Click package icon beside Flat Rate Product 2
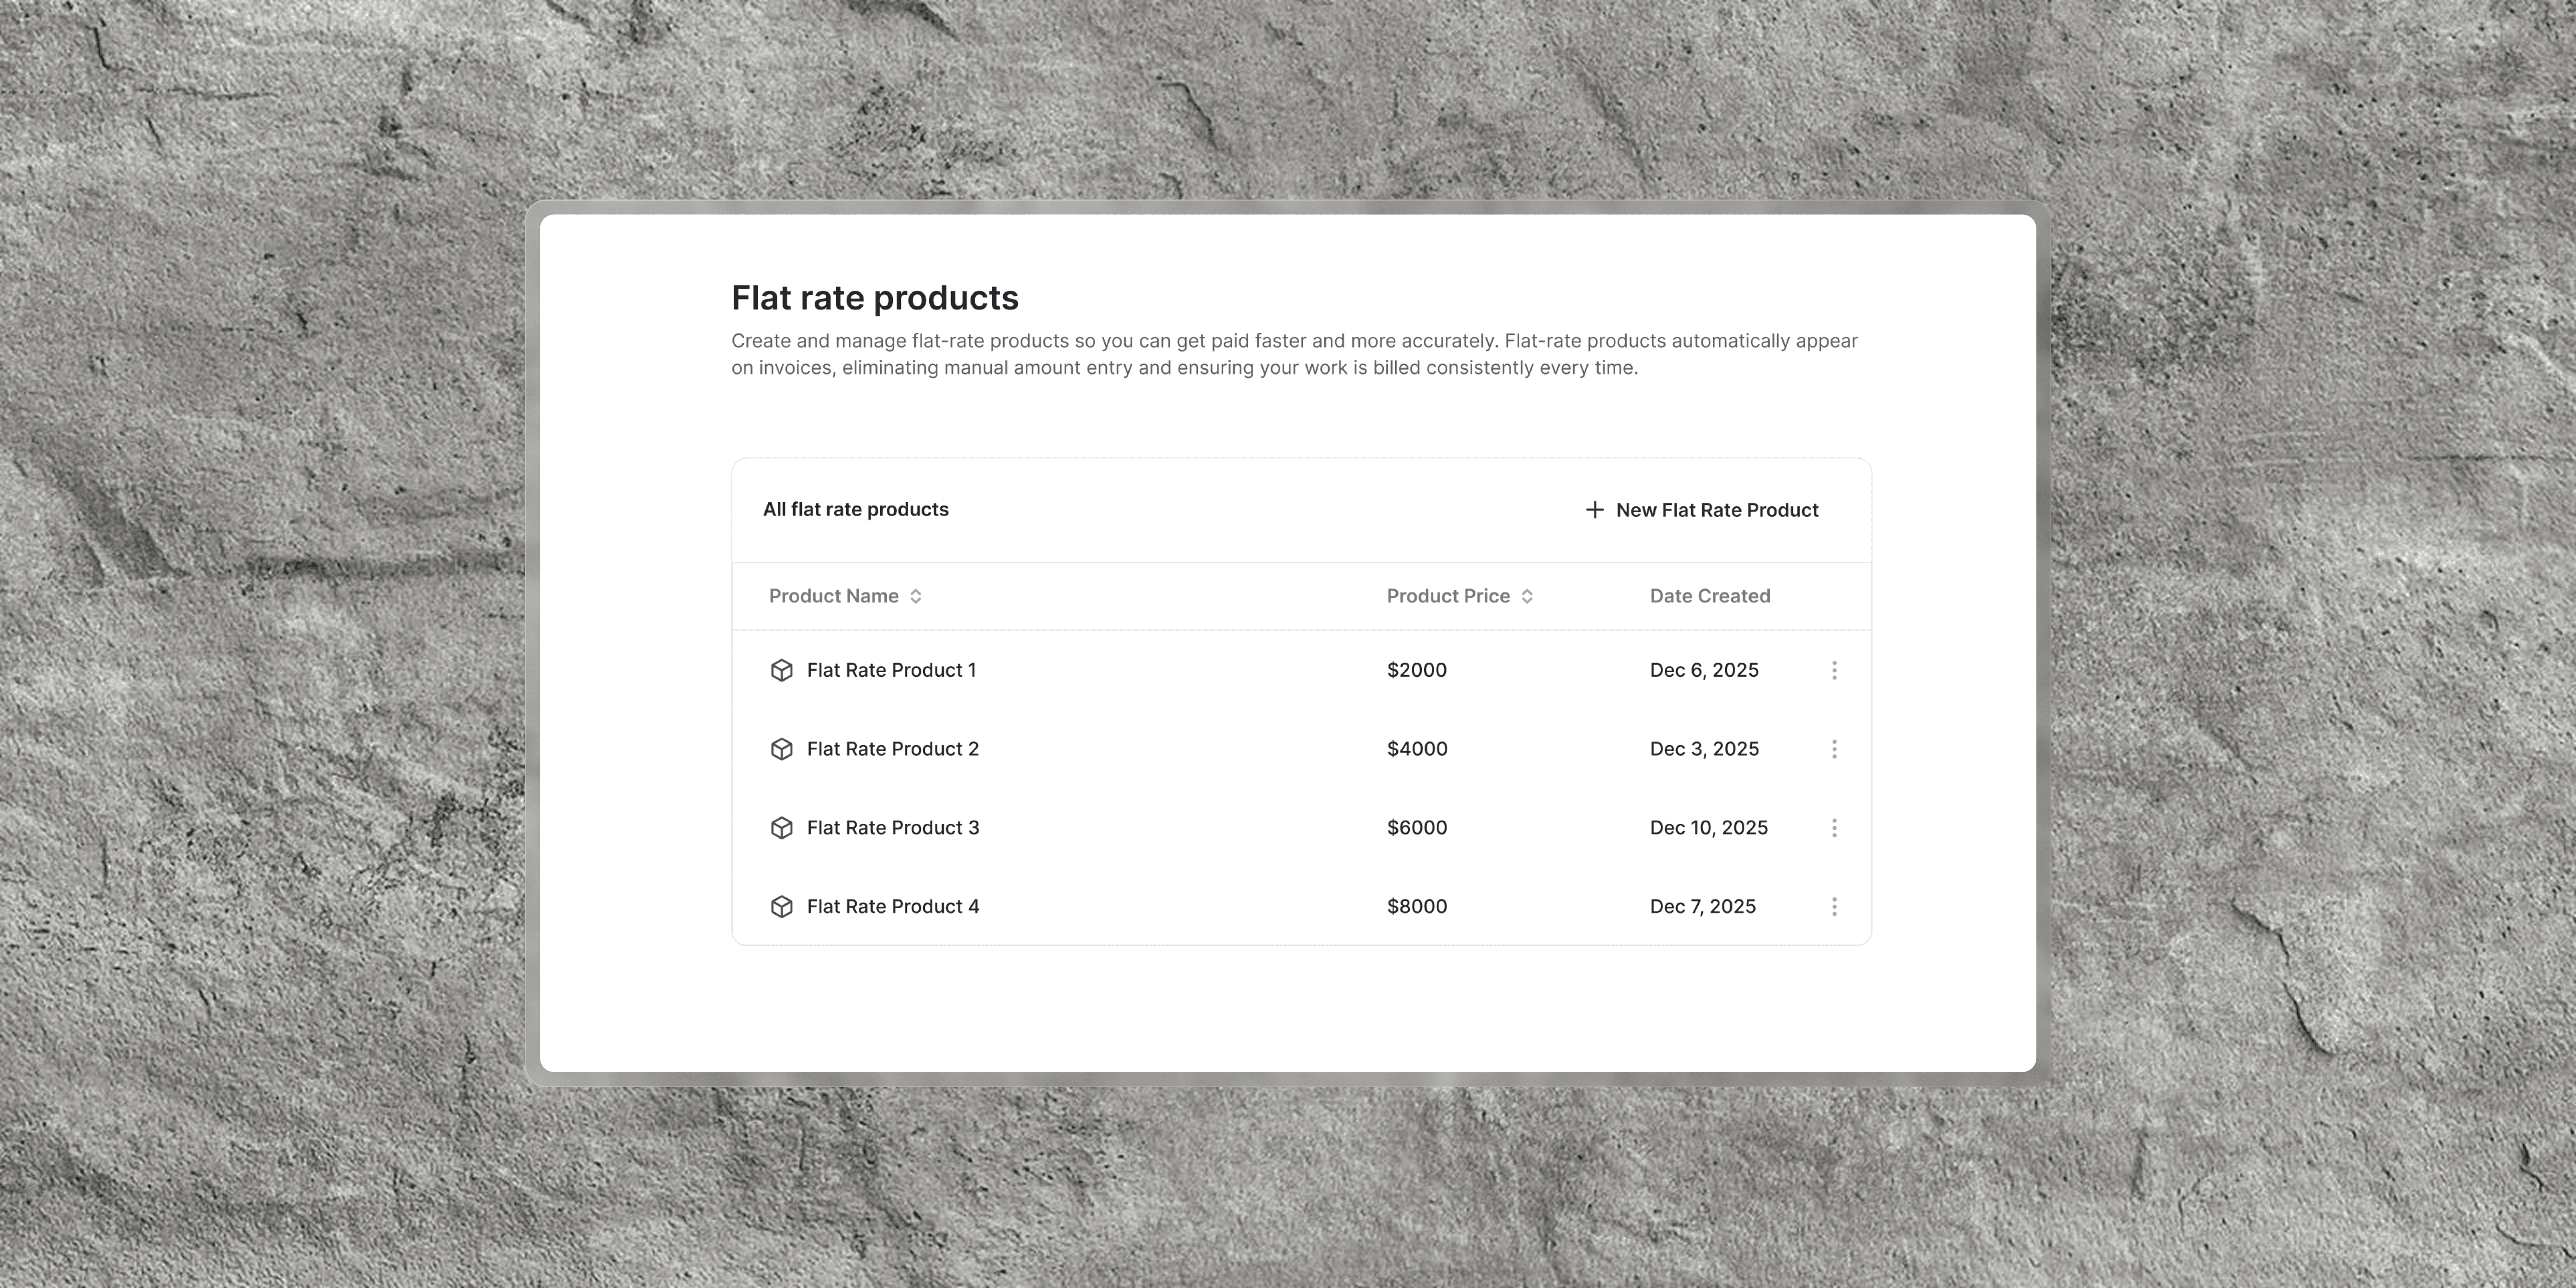Viewport: 2576px width, 1288px height. point(781,749)
